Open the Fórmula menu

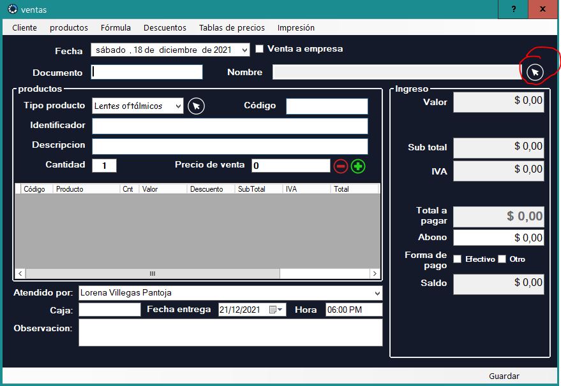point(116,28)
